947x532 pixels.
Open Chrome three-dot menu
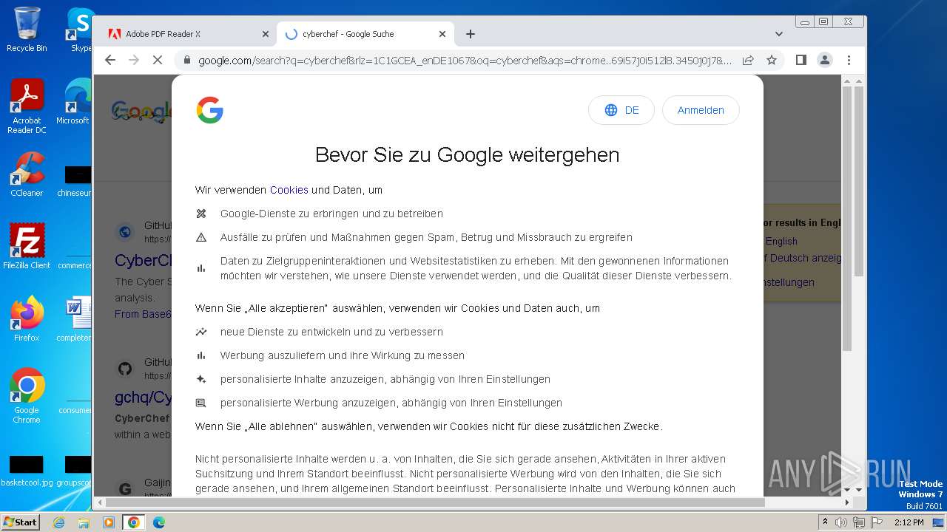click(849, 60)
